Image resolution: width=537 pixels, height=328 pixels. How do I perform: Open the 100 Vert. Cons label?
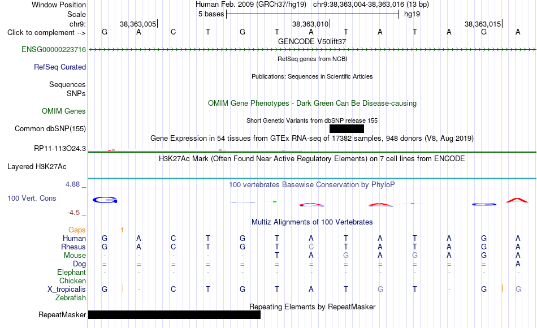coord(32,198)
